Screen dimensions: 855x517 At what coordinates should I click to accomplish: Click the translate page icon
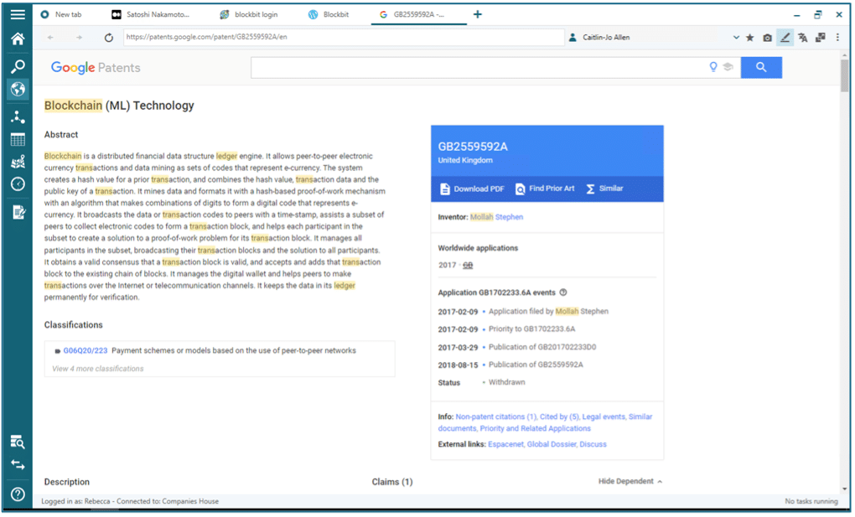click(803, 38)
